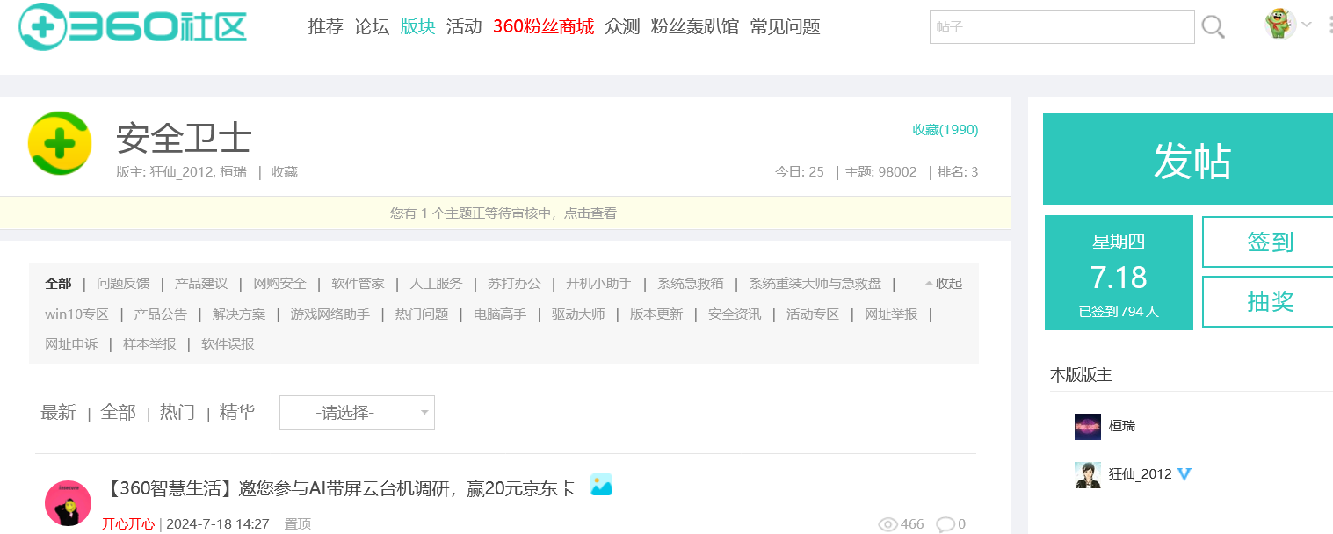Viewport: 1333px width, 534px height.
Task: Click the 签到 button
Action: [x=1270, y=242]
